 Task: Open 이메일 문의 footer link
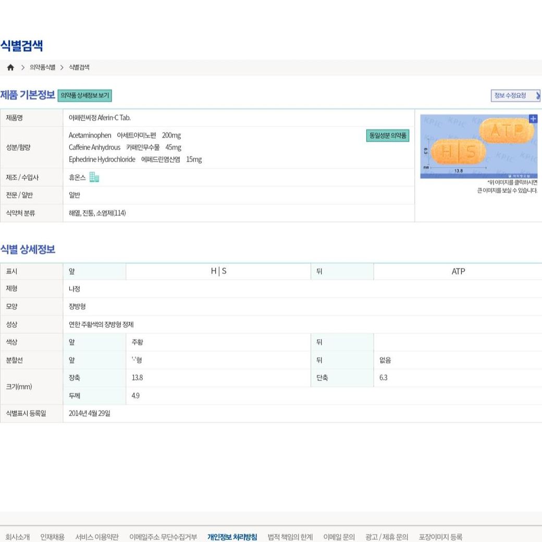[339, 537]
